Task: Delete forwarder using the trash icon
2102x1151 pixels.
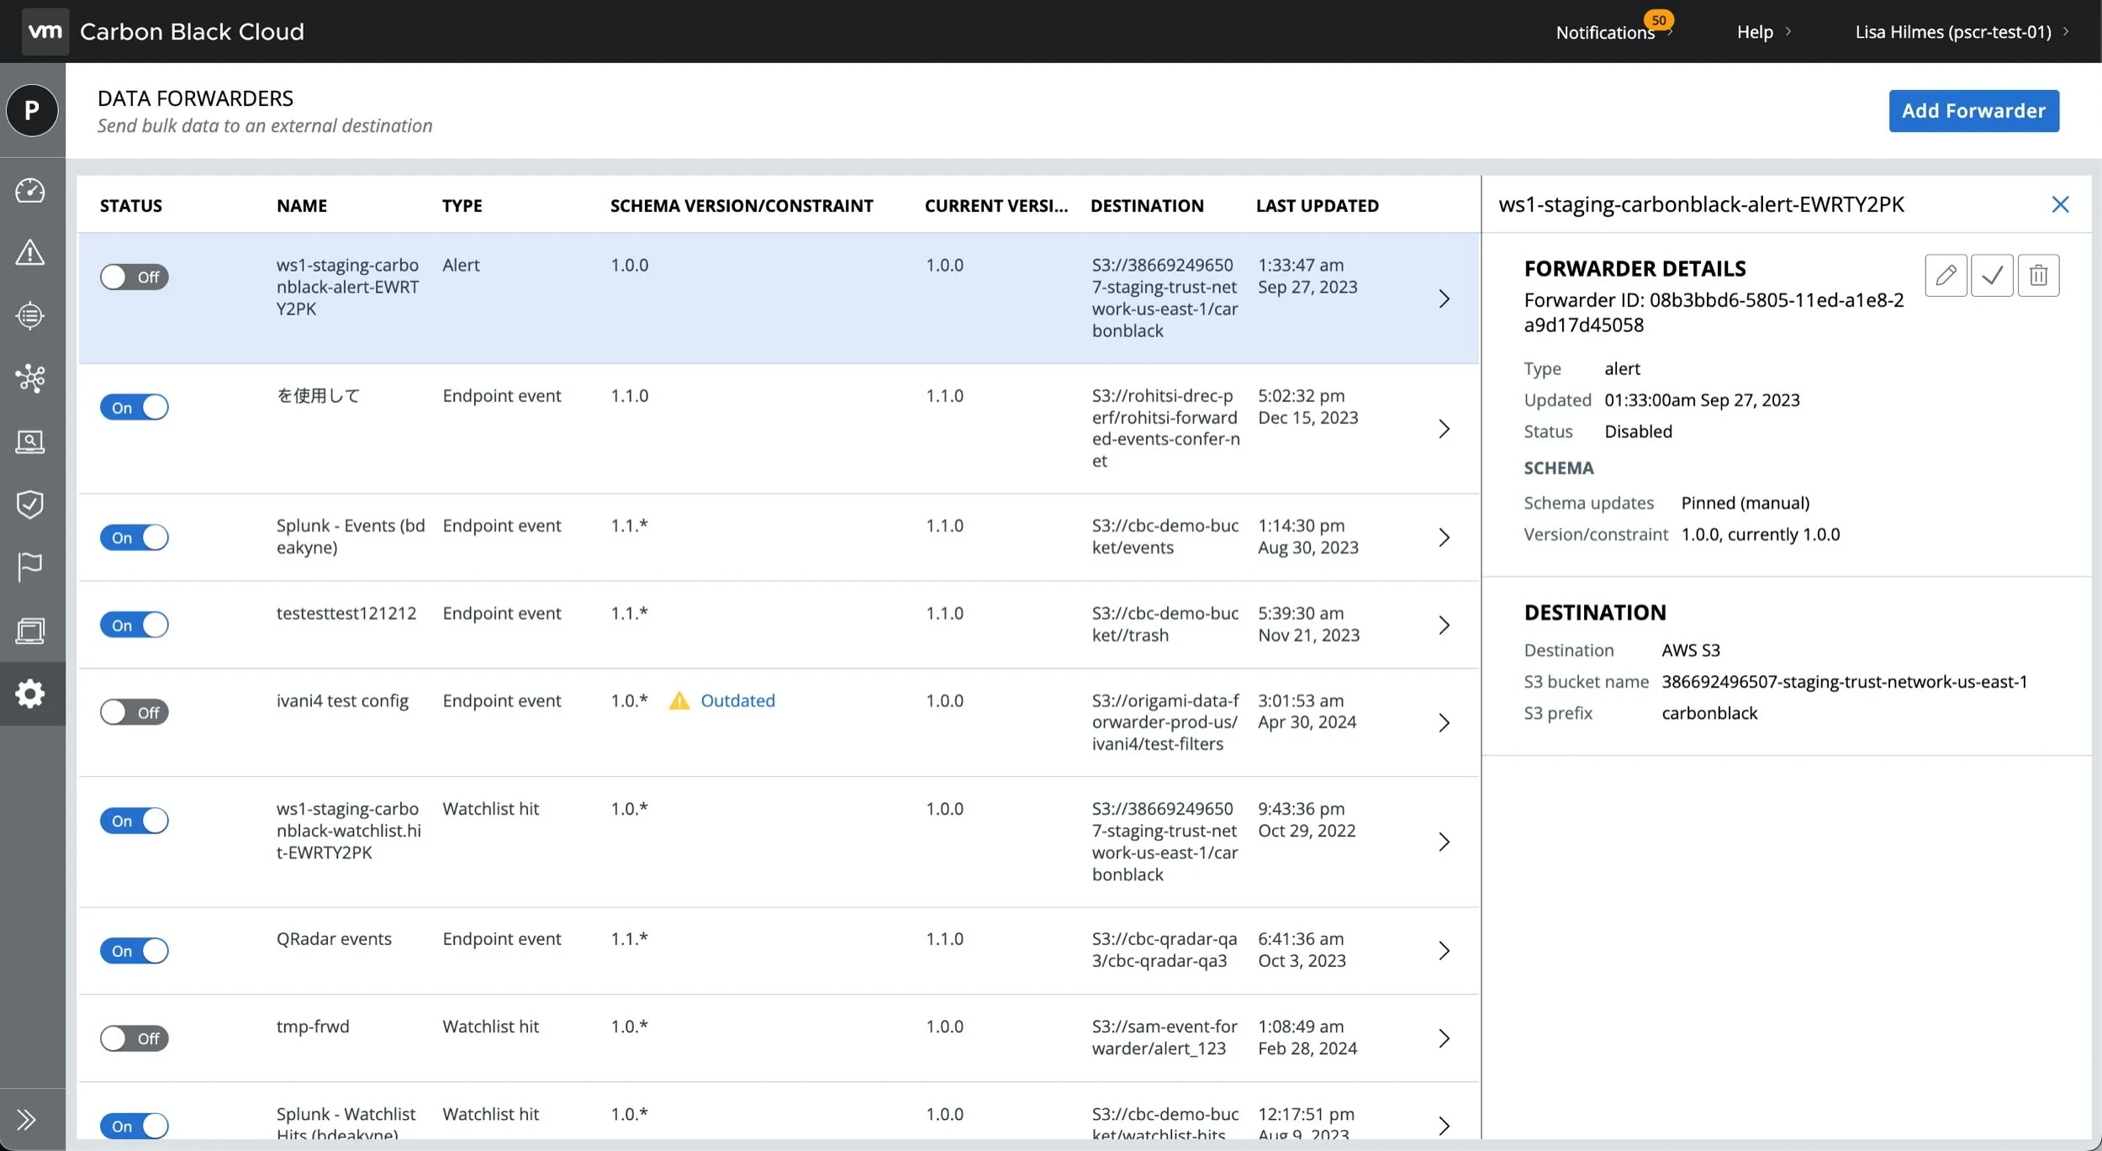Action: [2038, 275]
